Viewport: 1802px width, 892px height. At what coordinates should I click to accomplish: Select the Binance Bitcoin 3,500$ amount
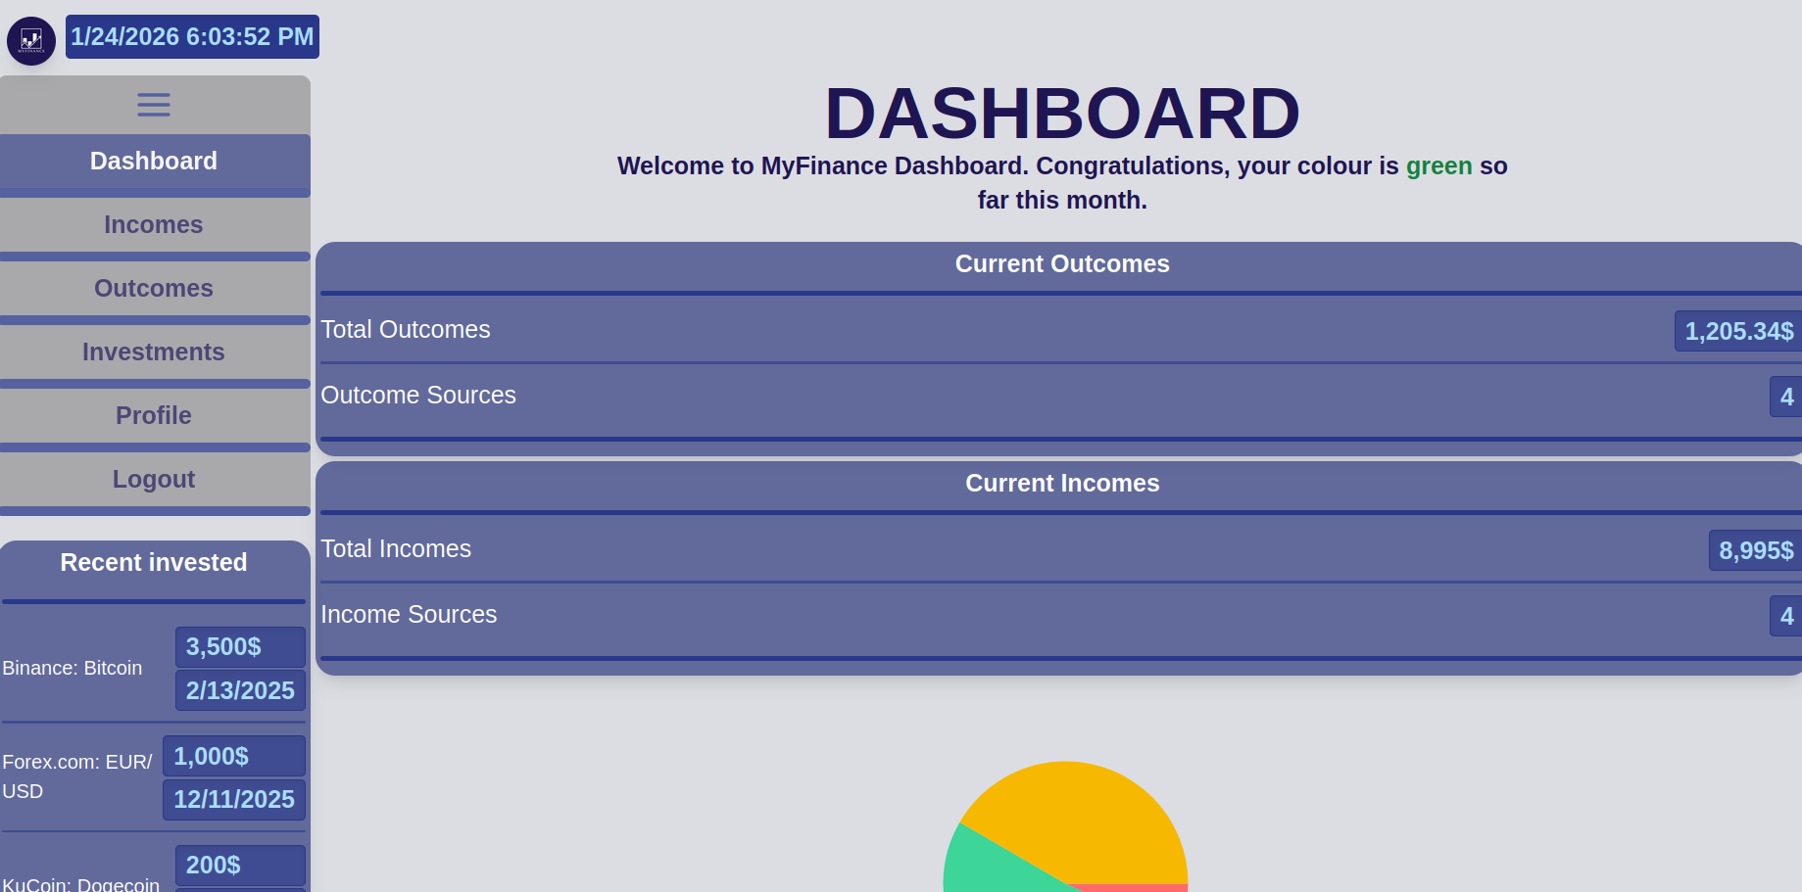(x=240, y=647)
